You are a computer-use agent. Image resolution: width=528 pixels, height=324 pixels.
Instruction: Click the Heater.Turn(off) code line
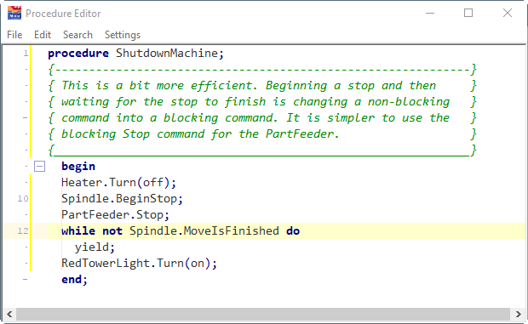pyautogui.click(x=118, y=183)
